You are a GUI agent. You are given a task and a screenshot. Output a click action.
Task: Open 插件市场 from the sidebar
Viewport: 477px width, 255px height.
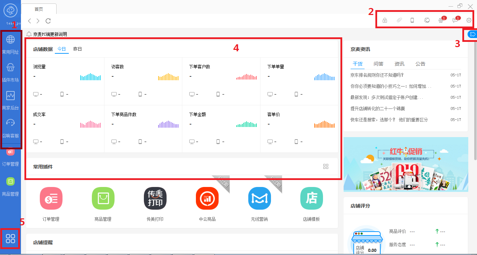tap(10, 67)
